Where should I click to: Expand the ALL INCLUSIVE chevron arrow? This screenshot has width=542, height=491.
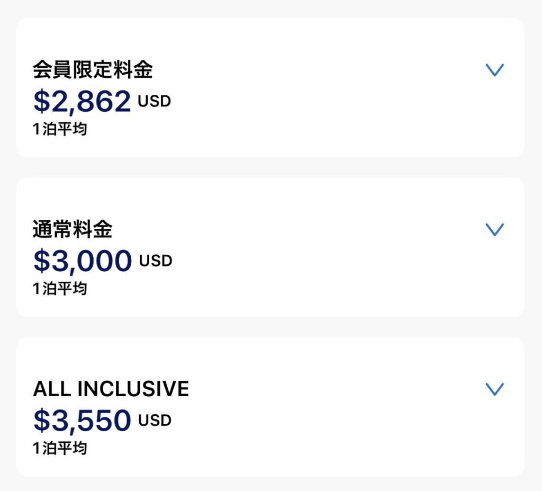[494, 389]
